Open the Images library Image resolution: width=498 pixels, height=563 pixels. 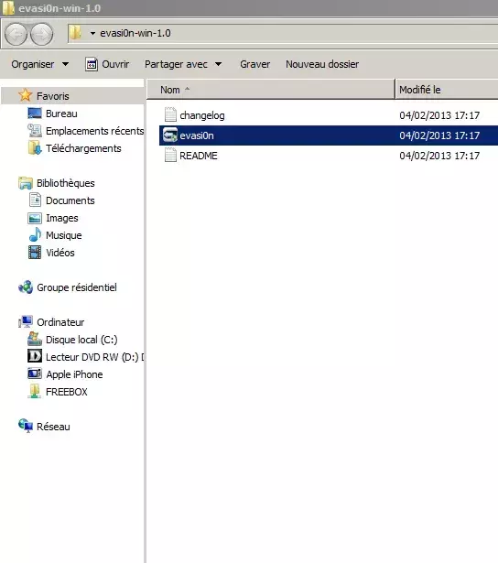coord(61,218)
